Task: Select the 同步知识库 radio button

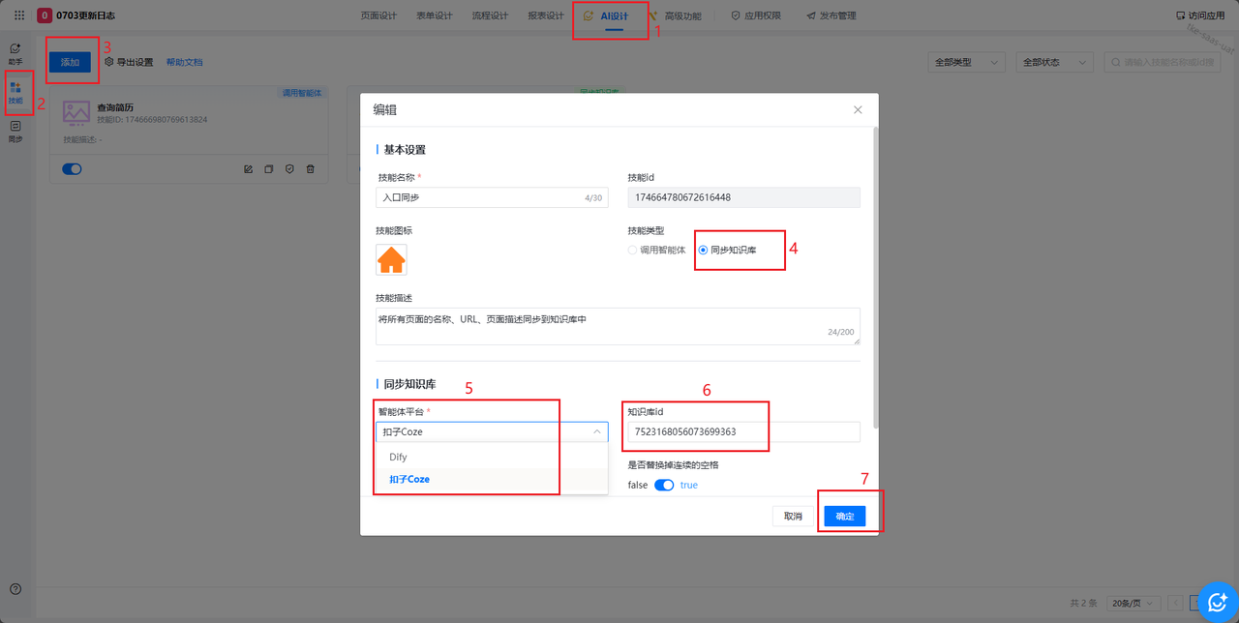Action: tap(704, 251)
